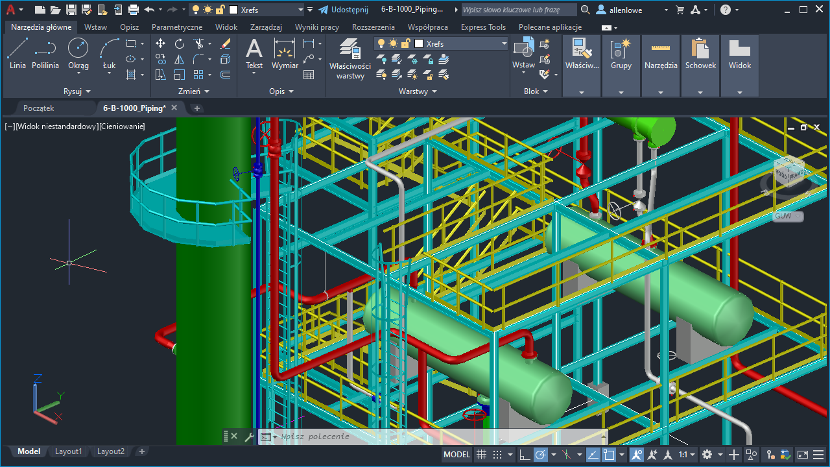Image resolution: width=830 pixels, height=467 pixels.
Task: Open the annotation scale 1:1 dropdown
Action: (687, 455)
